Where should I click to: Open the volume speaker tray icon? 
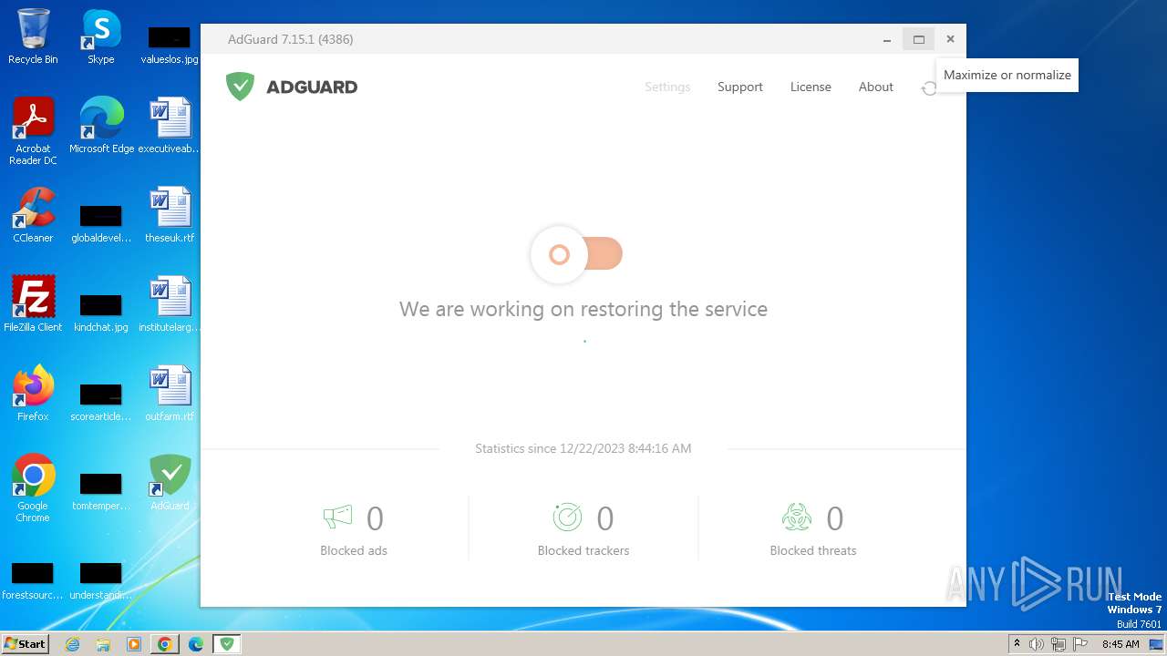(x=1037, y=644)
